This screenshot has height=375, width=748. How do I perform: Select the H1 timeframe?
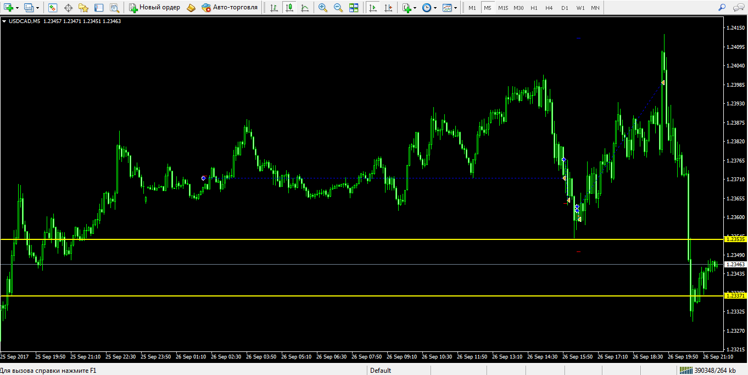pyautogui.click(x=534, y=8)
